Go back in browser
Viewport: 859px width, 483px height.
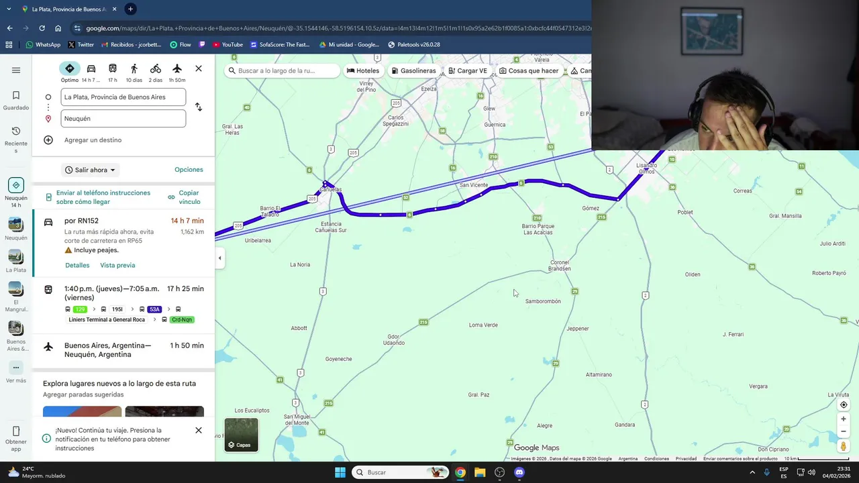point(9,28)
